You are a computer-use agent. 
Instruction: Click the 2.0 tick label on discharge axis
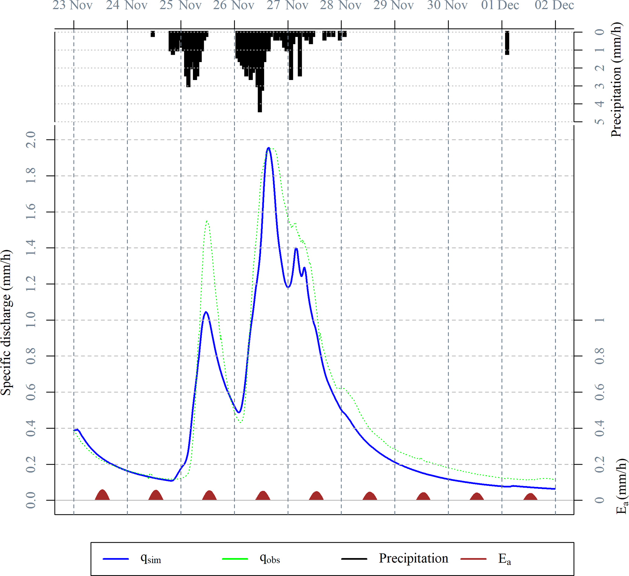pyautogui.click(x=31, y=140)
